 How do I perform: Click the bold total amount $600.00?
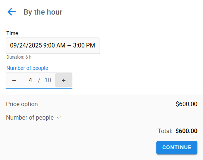(187, 131)
